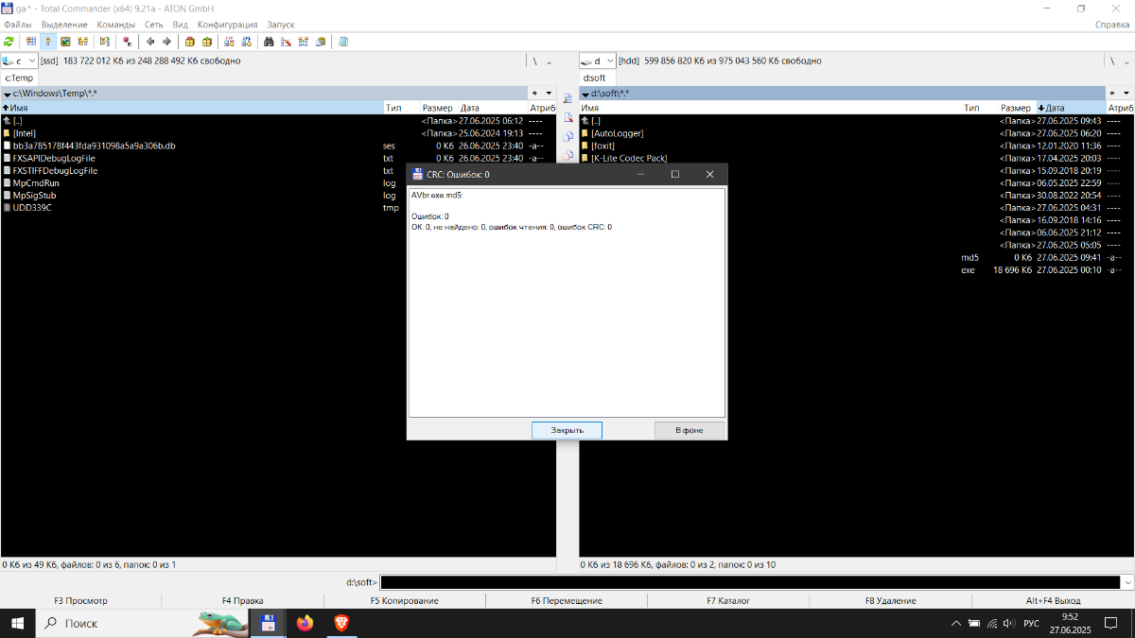
Task: Click the Edit file icon between panels
Action: pyautogui.click(x=568, y=118)
